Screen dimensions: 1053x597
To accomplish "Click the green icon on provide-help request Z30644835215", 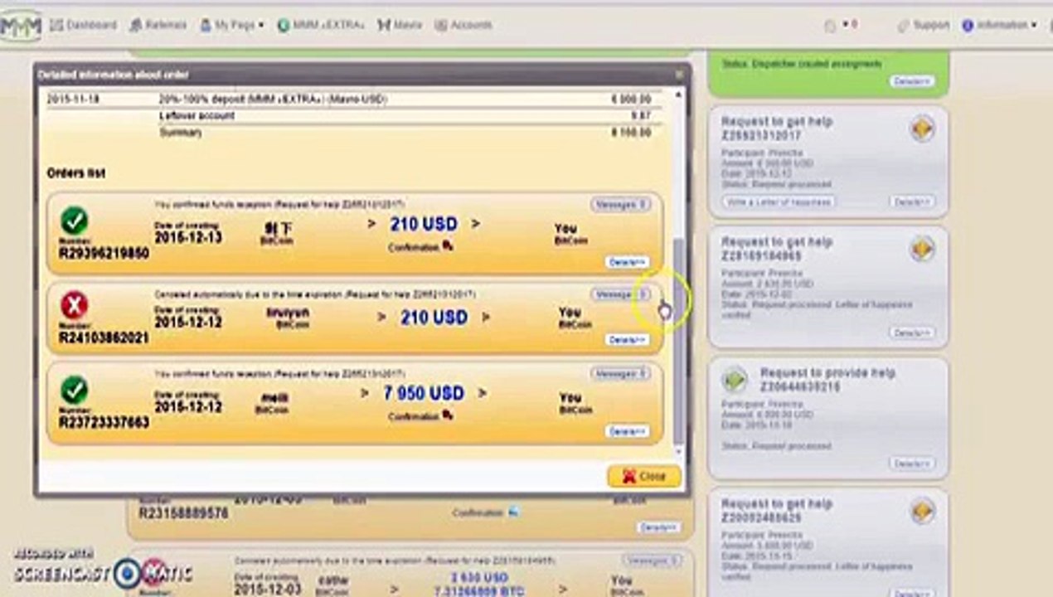I will (735, 380).
